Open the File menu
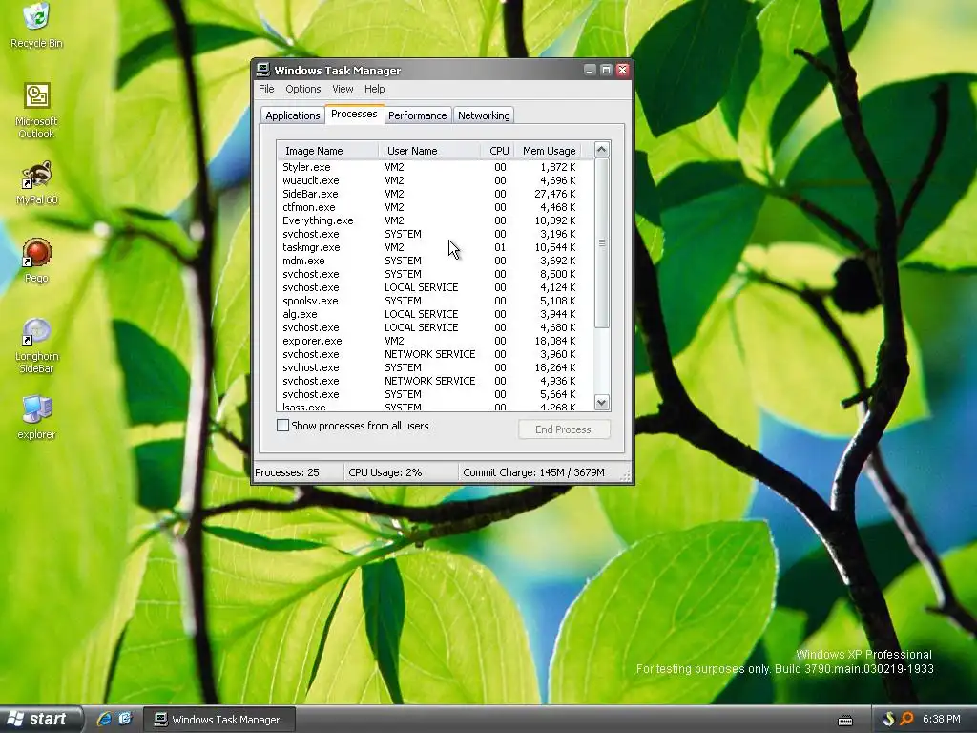Image resolution: width=977 pixels, height=733 pixels. [266, 89]
